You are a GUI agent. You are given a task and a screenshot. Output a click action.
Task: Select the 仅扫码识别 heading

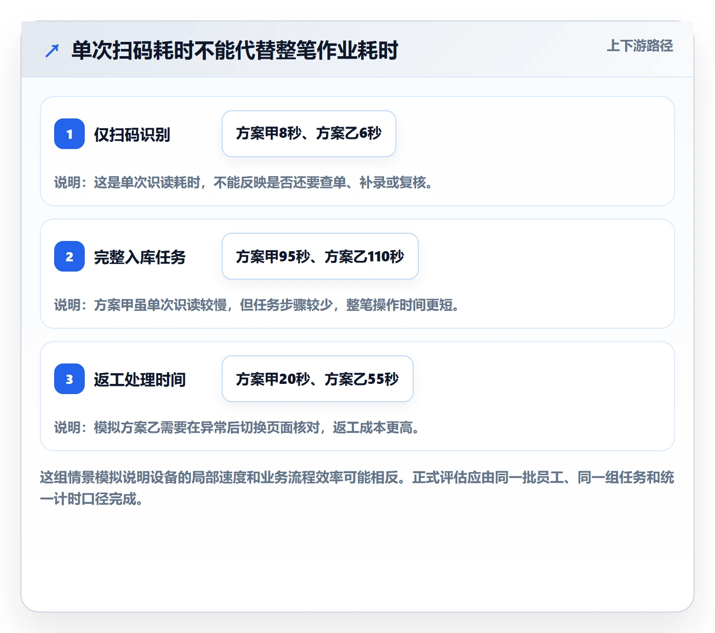coord(132,135)
